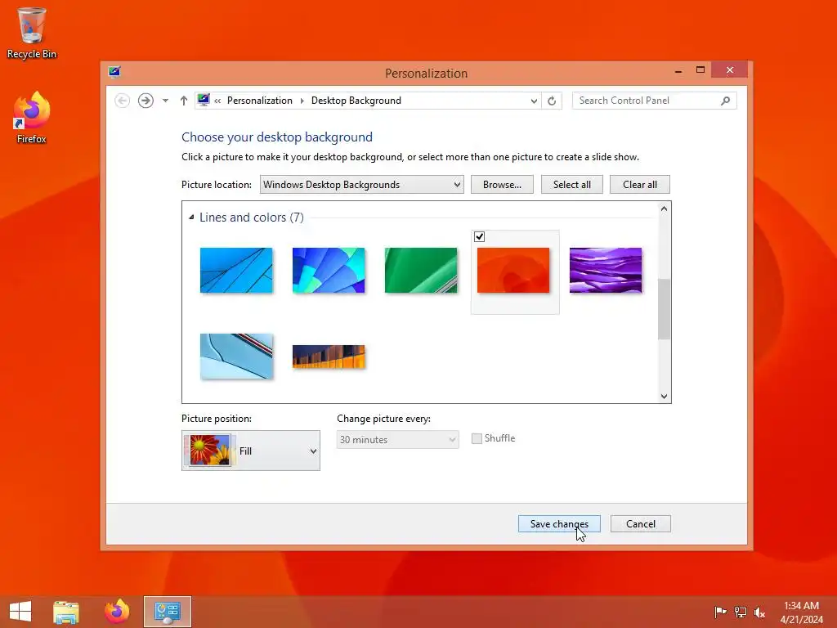The width and height of the screenshot is (837, 628).
Task: Choose the dark orange bars wallpaper
Action: coord(329,357)
